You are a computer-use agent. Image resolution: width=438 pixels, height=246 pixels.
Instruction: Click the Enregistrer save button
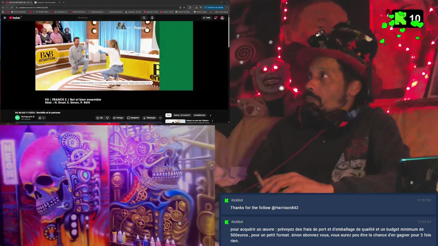coord(133,118)
